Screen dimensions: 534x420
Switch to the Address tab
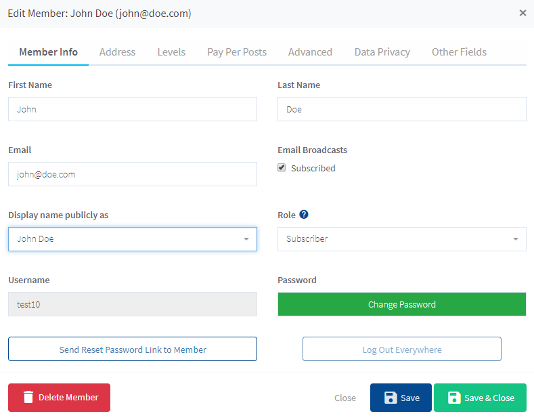tap(117, 51)
